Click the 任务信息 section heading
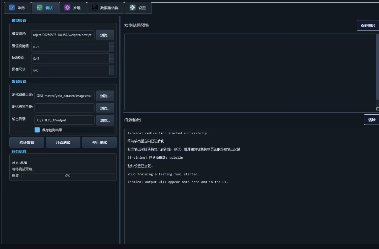This screenshot has height=249, width=379. [x=19, y=151]
